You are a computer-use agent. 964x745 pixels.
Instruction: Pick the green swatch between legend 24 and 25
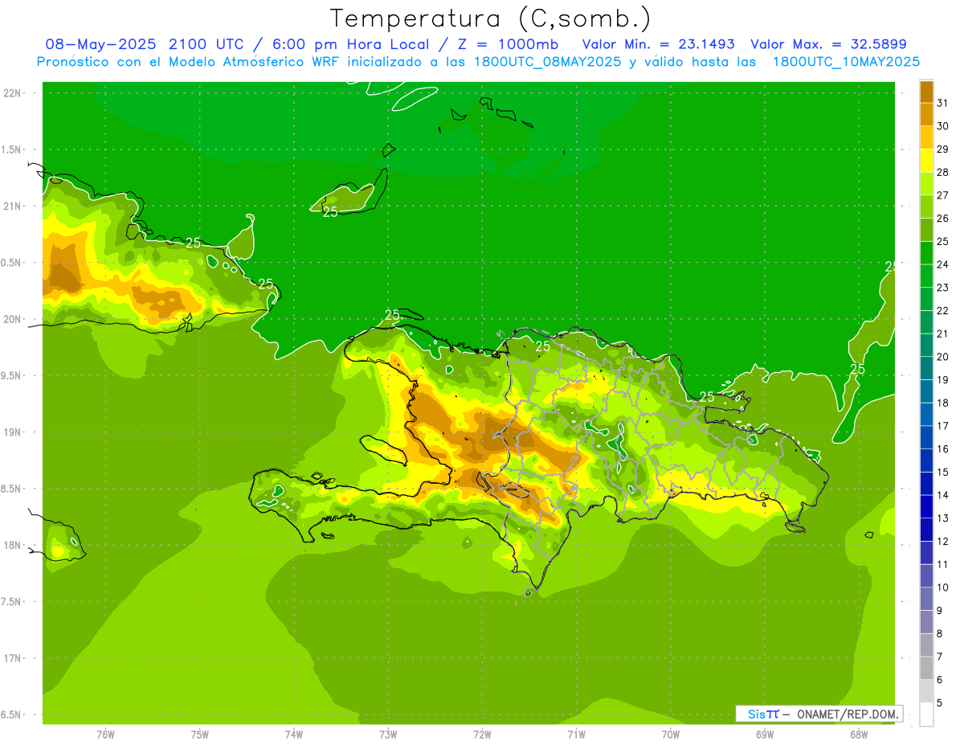(926, 253)
